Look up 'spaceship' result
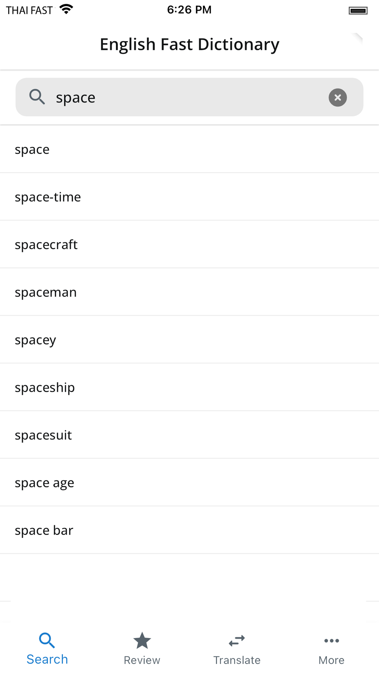The height and width of the screenshot is (674, 379). click(x=45, y=387)
